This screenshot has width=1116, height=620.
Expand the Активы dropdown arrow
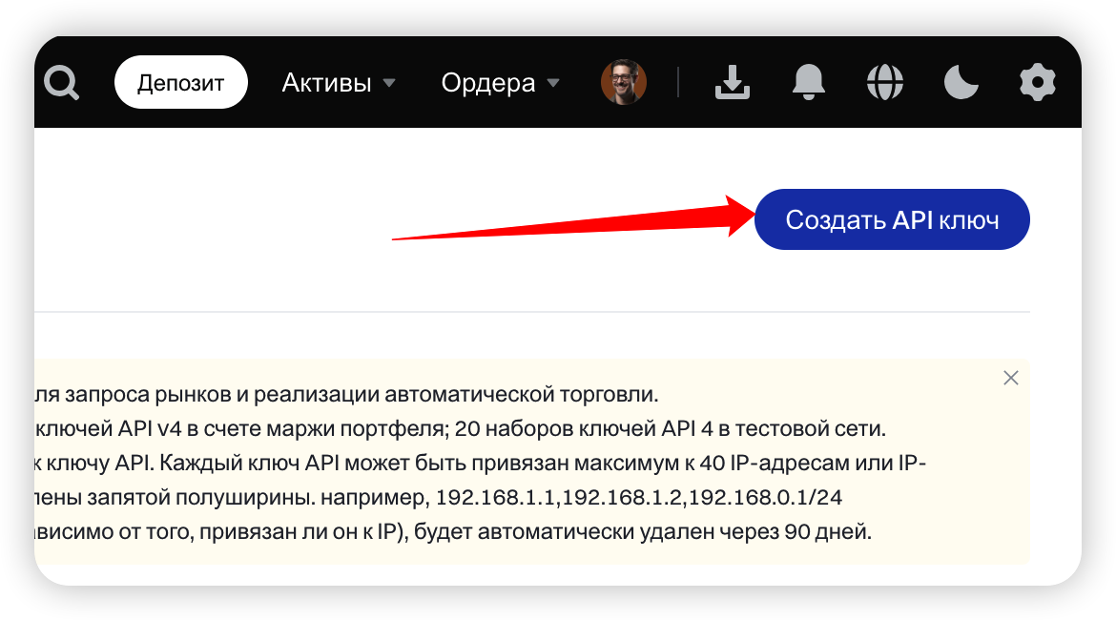389,84
